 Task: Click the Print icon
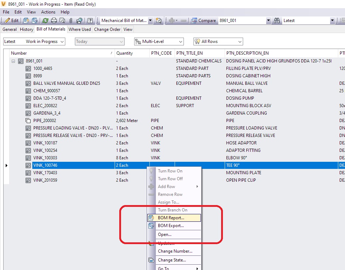tap(54, 21)
